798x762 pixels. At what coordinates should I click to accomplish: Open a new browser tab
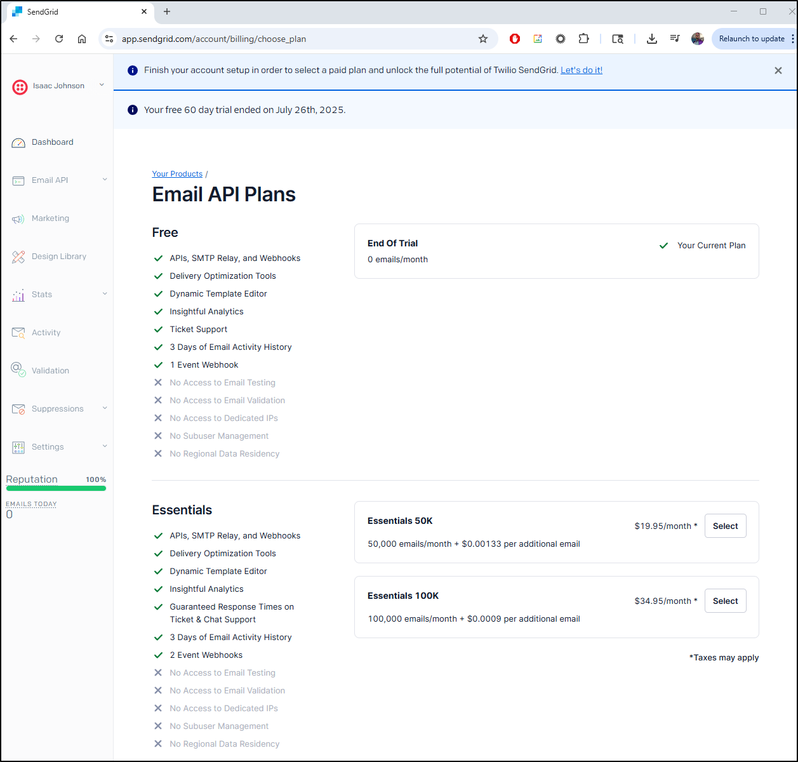click(x=167, y=11)
